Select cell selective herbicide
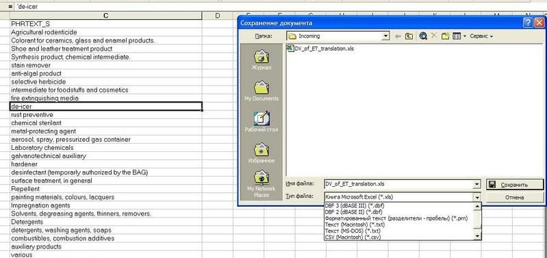 (x=105, y=81)
